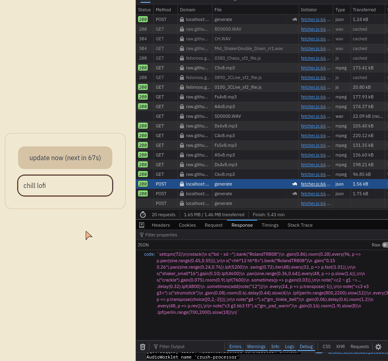
Task: Open console settings gear
Action: pos(378,346)
